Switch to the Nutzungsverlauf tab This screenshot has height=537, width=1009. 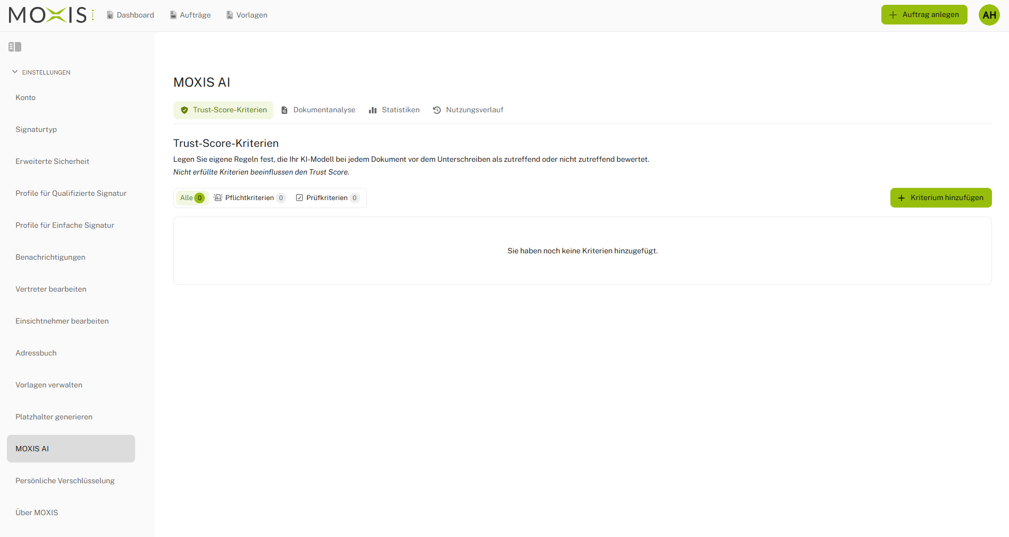pyautogui.click(x=468, y=110)
